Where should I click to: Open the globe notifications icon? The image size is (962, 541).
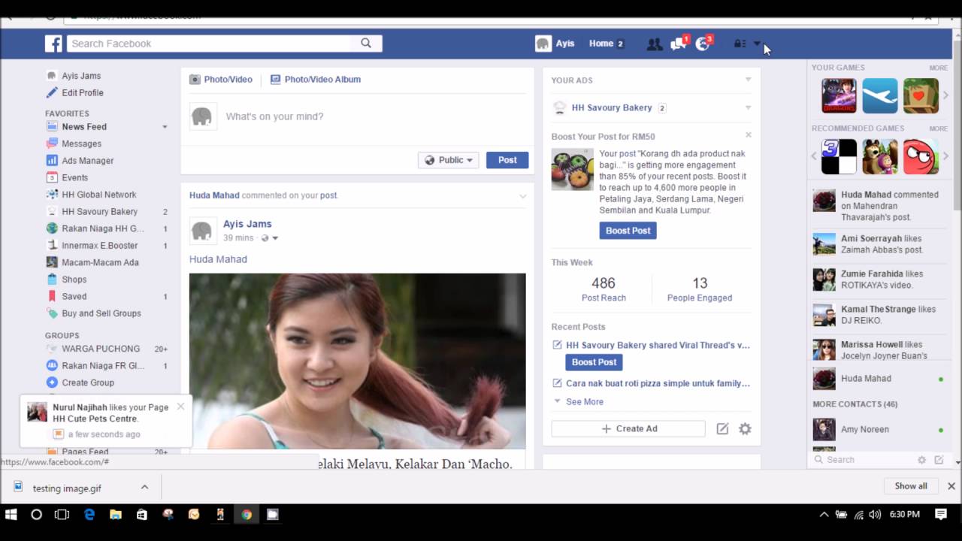[x=703, y=44]
